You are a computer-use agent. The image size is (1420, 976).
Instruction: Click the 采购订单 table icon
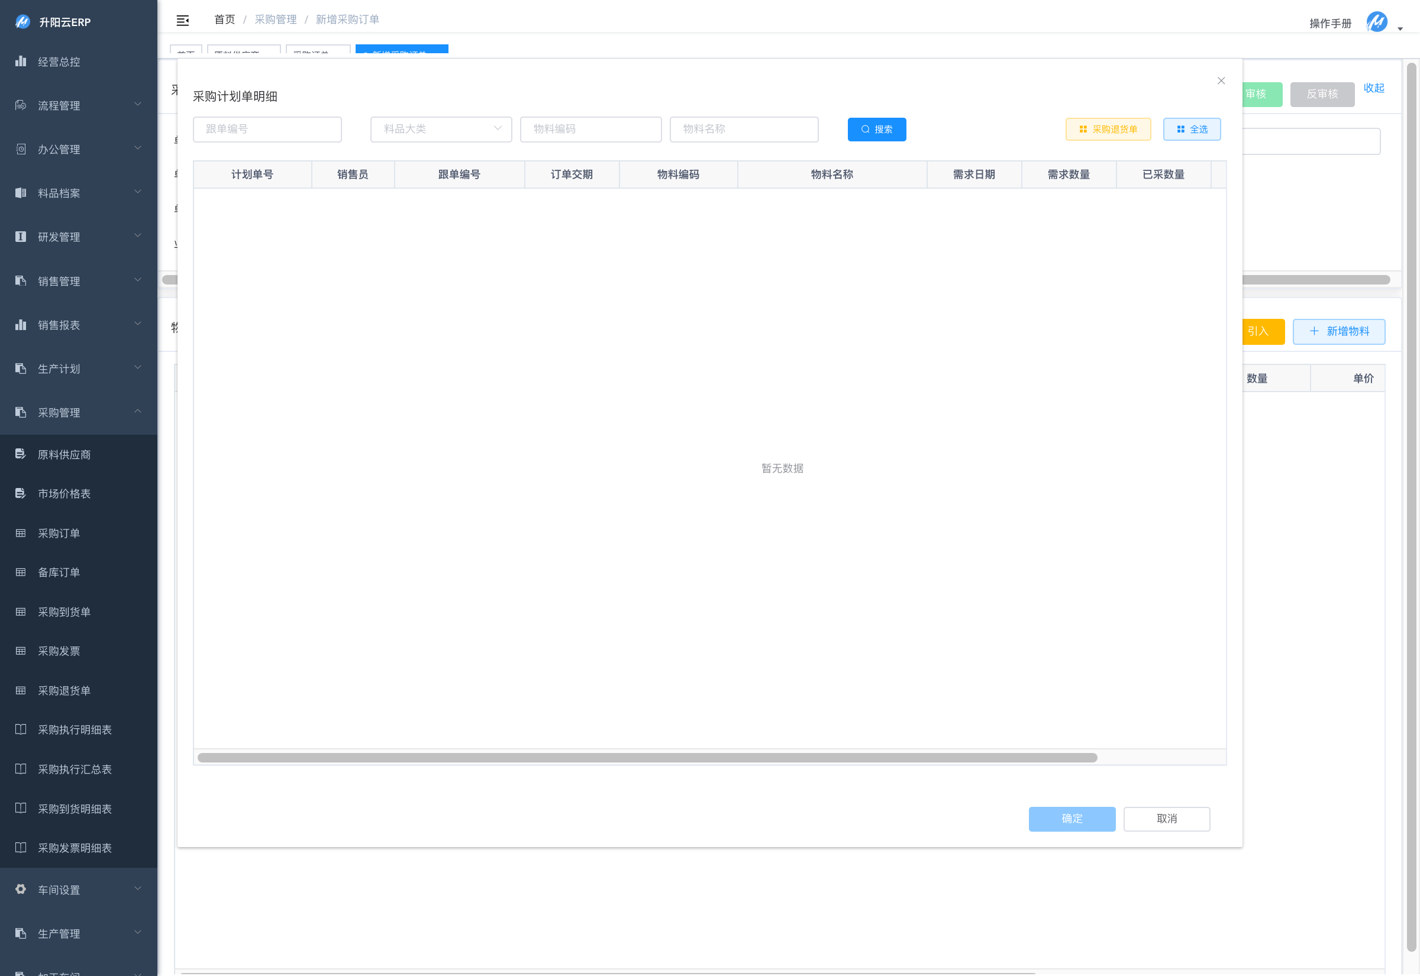click(21, 534)
